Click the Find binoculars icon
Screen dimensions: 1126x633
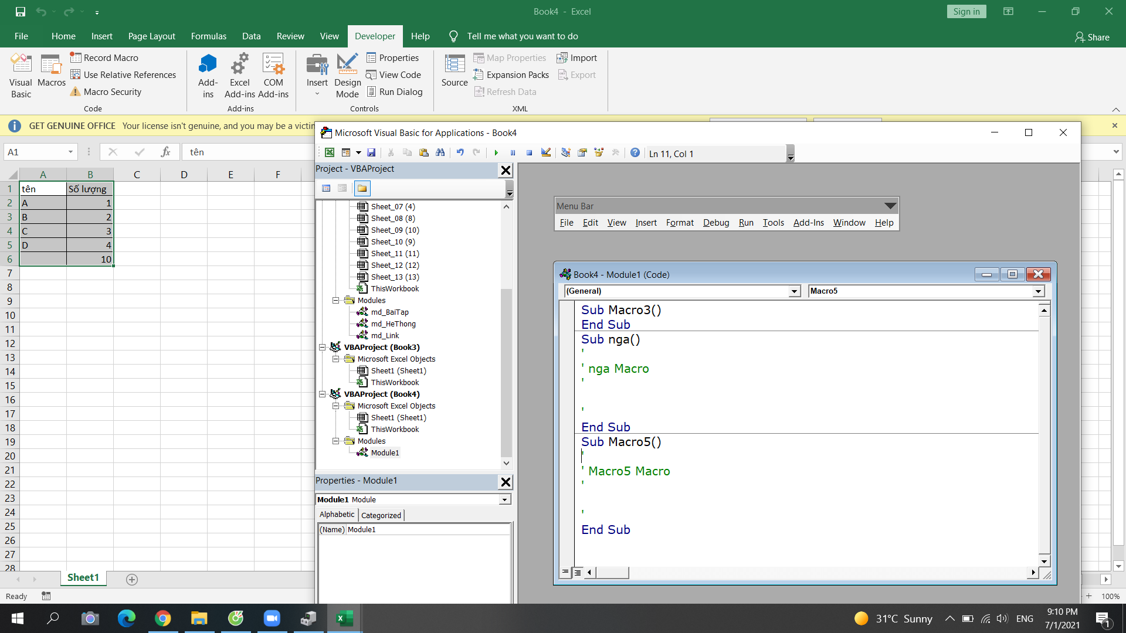coord(440,152)
